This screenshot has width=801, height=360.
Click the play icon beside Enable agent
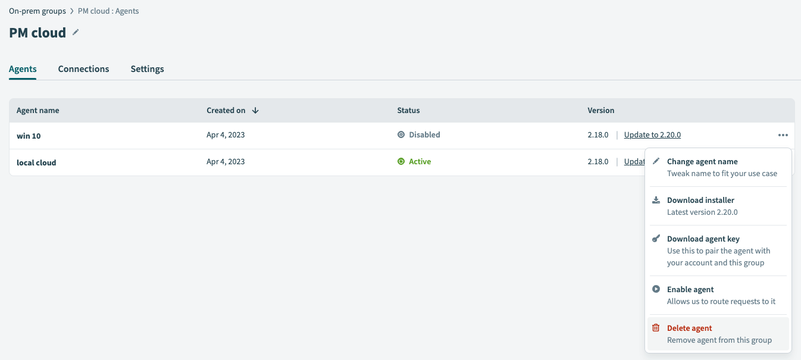pyautogui.click(x=656, y=289)
